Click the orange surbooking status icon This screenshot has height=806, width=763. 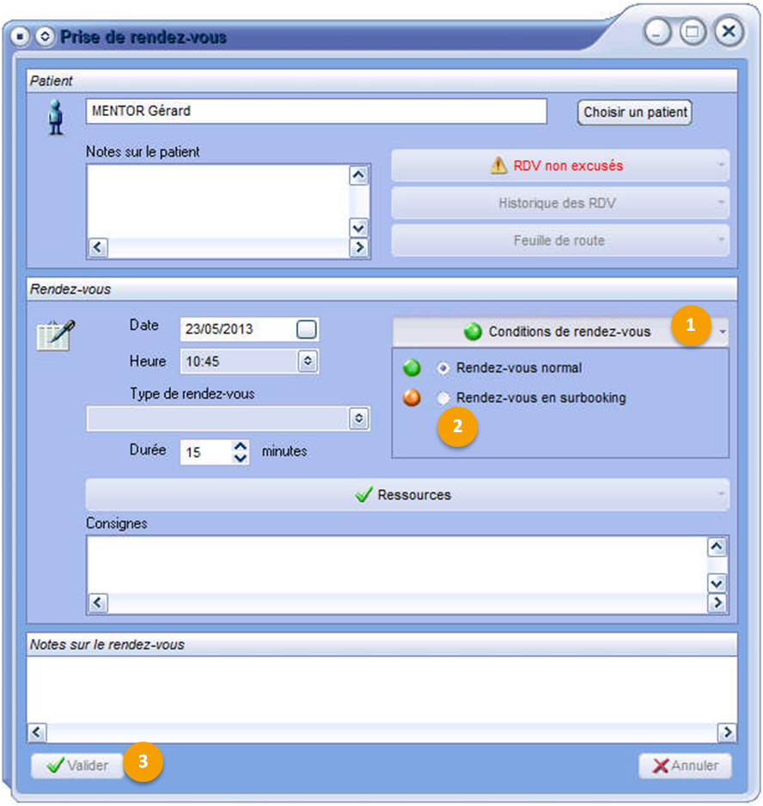pyautogui.click(x=412, y=398)
